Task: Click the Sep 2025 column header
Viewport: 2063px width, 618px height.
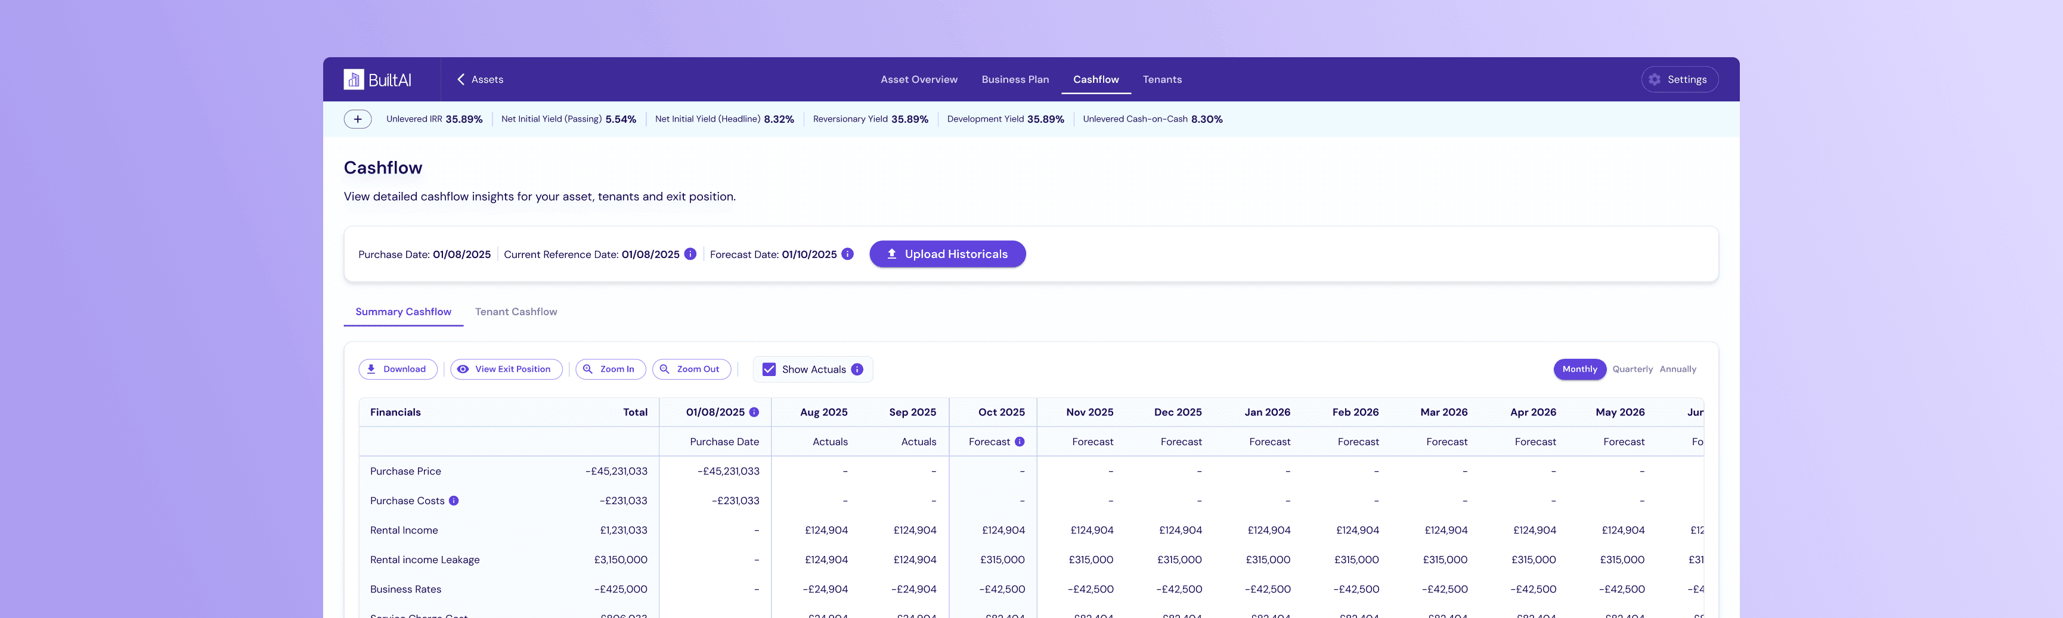Action: point(912,412)
